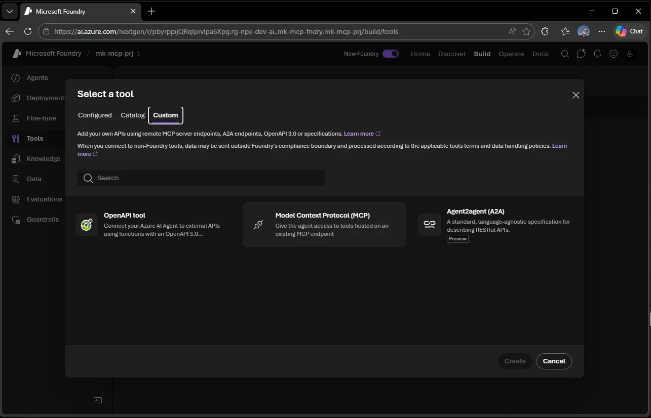
Task: Open the Copilot Chat button
Action: (x=630, y=31)
